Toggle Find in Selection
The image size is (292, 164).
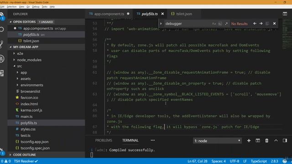pos(267,23)
